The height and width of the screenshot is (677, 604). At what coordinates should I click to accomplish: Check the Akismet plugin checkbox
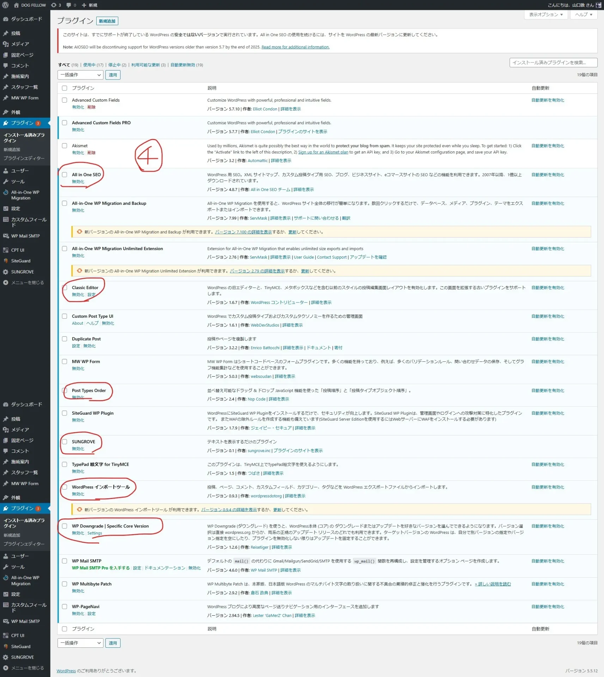65,146
